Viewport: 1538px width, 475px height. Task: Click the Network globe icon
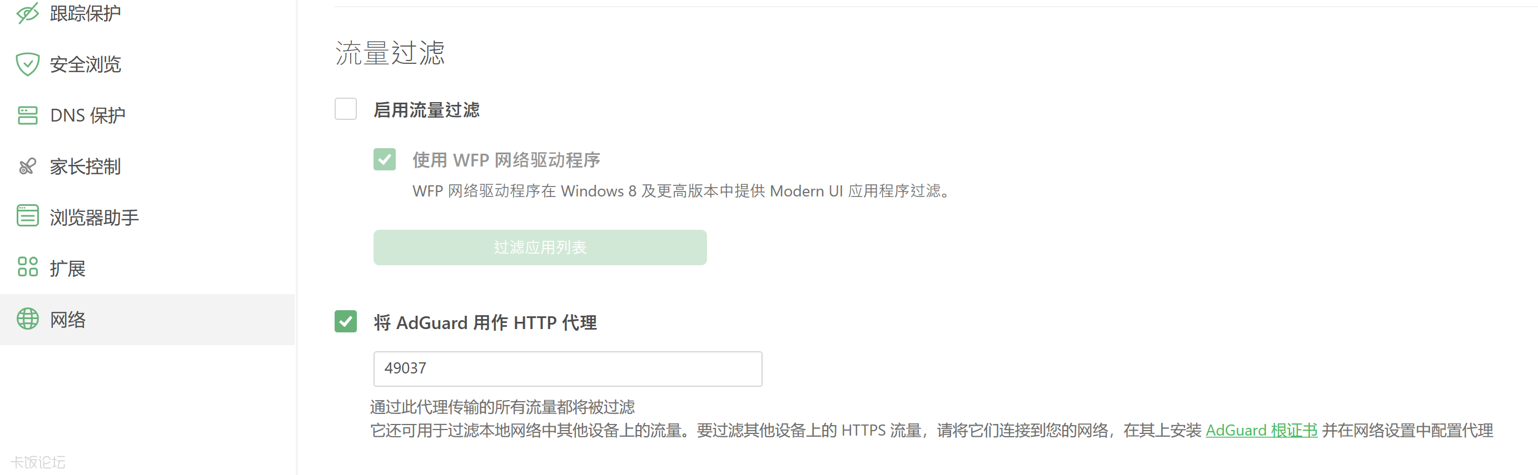(x=27, y=319)
